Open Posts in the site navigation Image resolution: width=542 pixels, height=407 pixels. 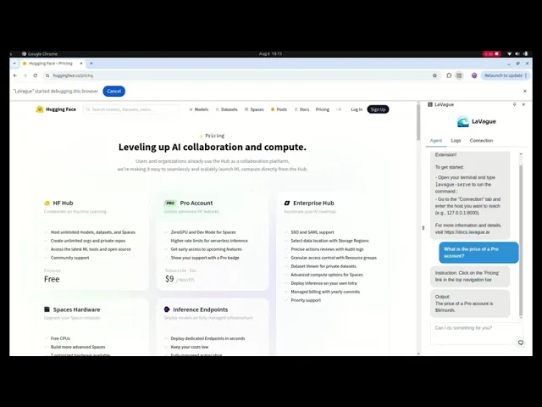(x=279, y=109)
